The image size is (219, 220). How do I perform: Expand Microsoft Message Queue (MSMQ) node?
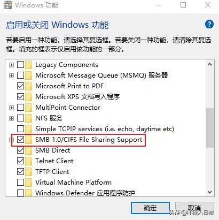pos(11,75)
